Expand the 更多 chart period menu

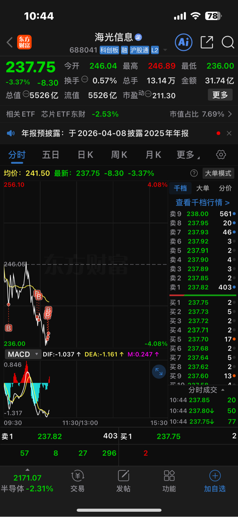click(x=188, y=155)
